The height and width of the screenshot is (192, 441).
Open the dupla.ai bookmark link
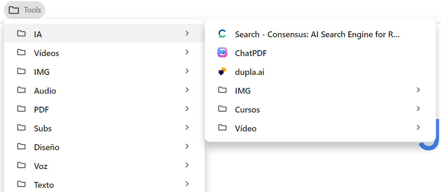click(320, 72)
